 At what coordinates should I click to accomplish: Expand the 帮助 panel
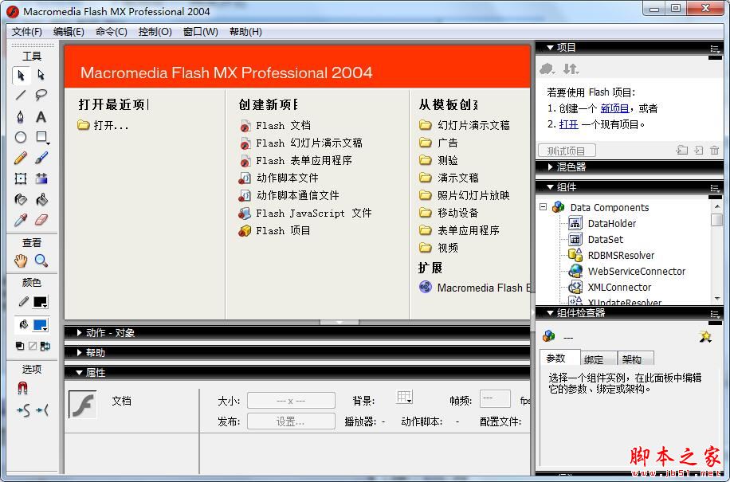(x=79, y=353)
